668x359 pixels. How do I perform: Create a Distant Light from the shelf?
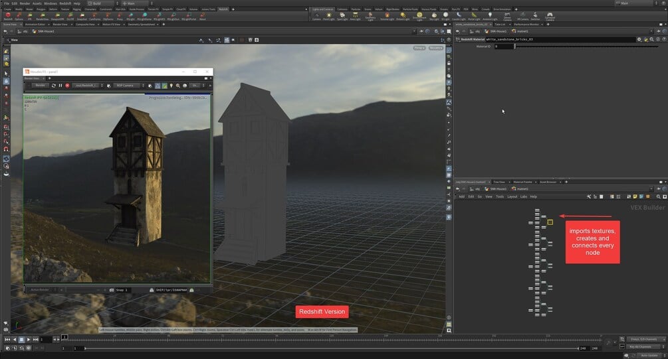(x=403, y=16)
